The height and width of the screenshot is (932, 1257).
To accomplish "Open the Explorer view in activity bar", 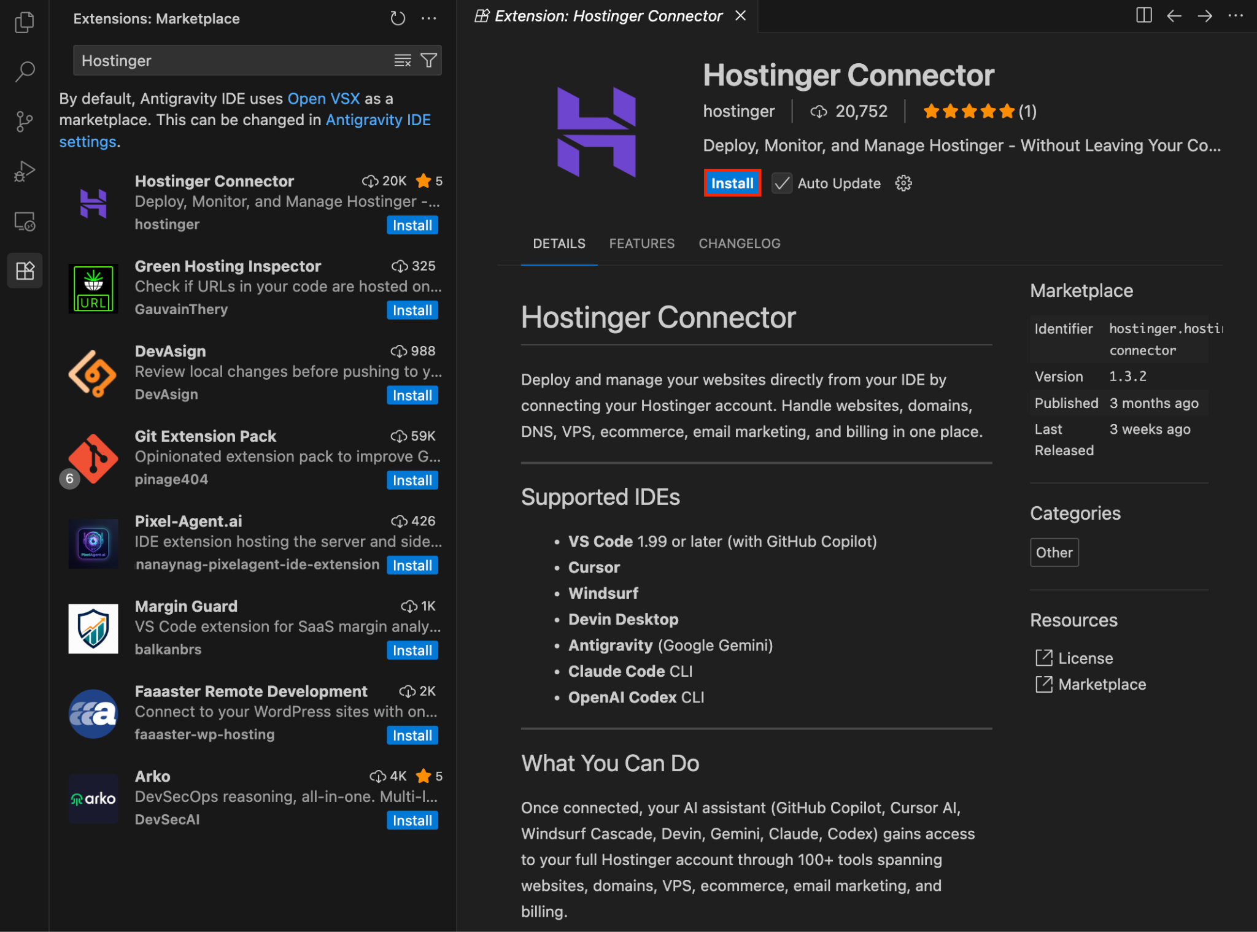I will (x=25, y=23).
